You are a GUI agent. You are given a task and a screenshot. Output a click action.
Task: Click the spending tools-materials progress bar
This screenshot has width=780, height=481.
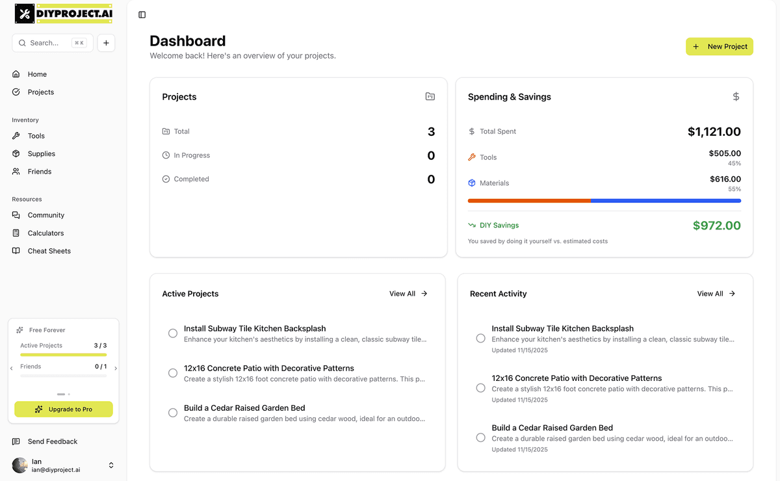(x=604, y=201)
